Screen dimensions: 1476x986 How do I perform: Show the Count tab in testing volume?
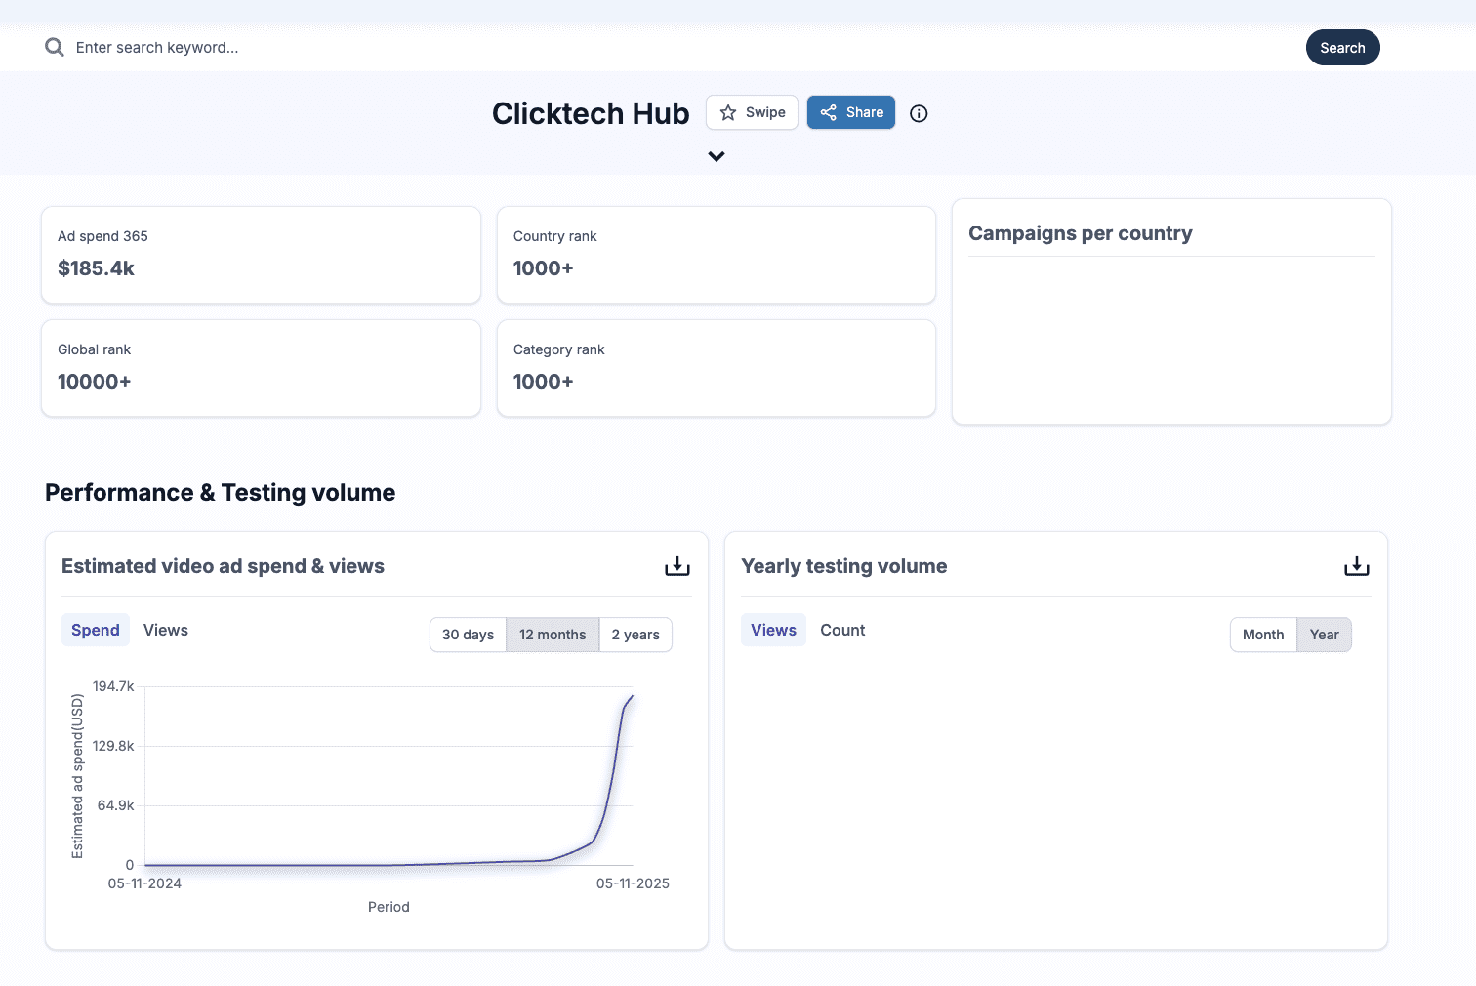click(x=842, y=631)
